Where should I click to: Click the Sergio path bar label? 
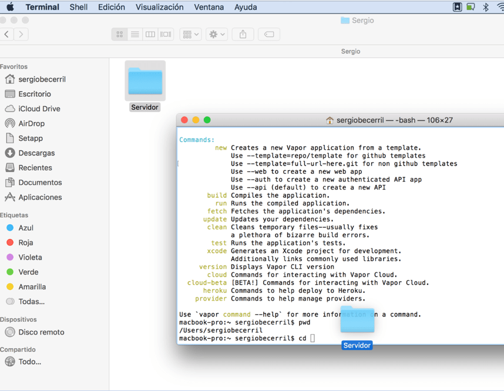tap(351, 52)
